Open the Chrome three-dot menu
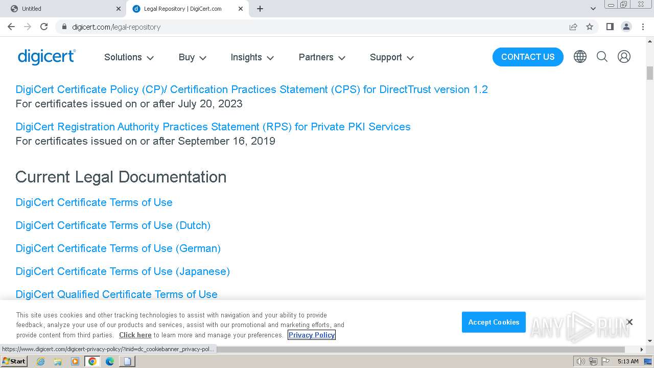 coord(643,27)
